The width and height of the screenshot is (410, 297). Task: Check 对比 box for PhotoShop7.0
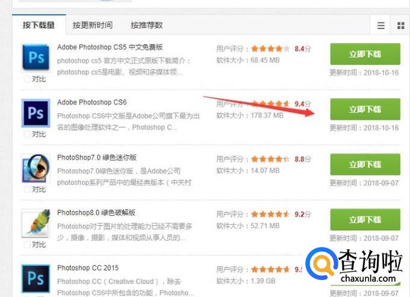tap(27, 189)
